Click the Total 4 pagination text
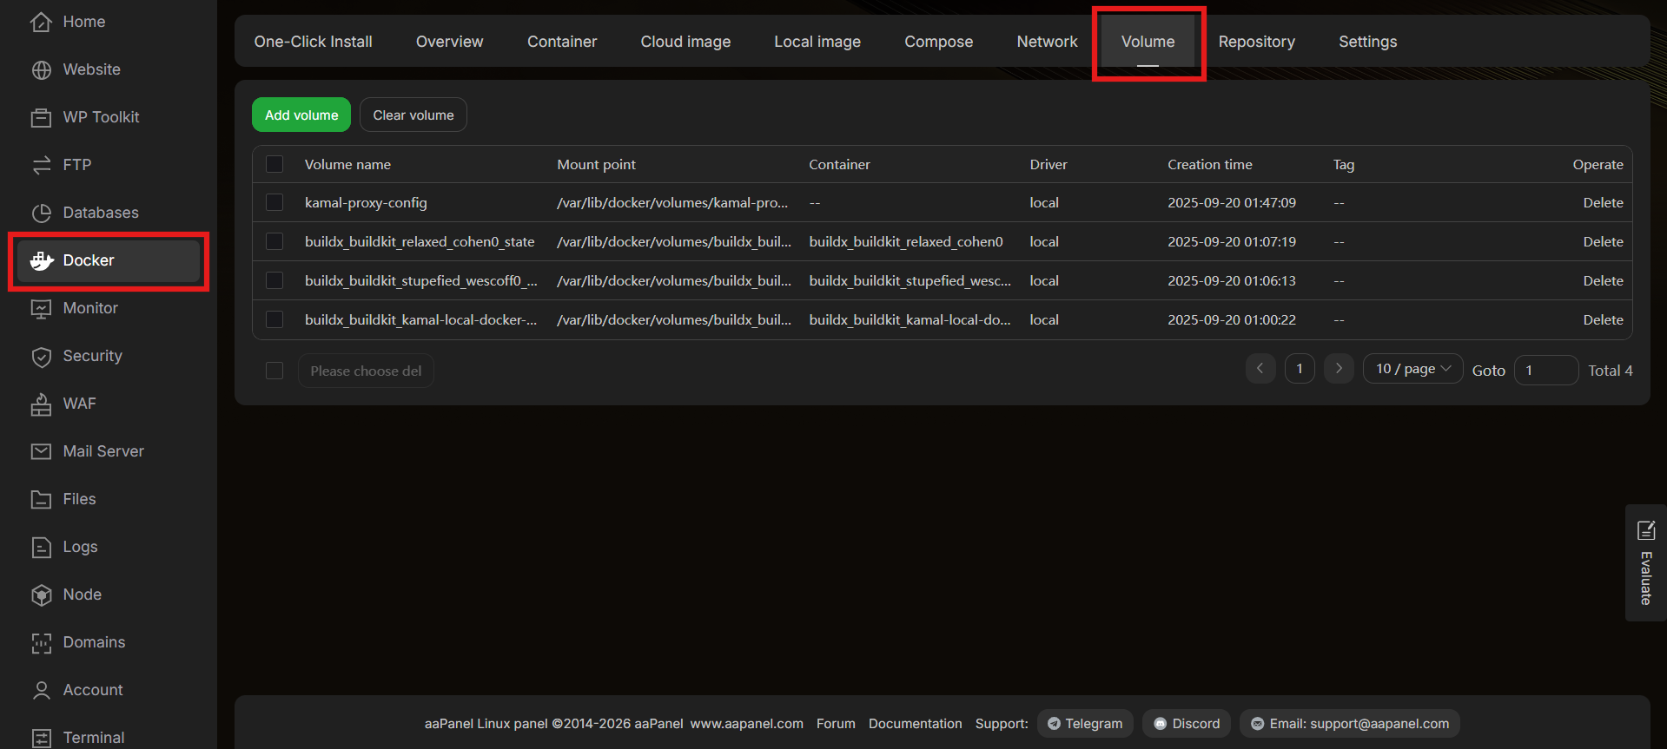This screenshot has width=1667, height=749. pos(1611,371)
